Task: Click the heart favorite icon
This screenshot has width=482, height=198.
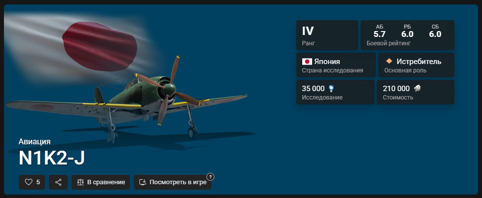Action: coord(29,182)
